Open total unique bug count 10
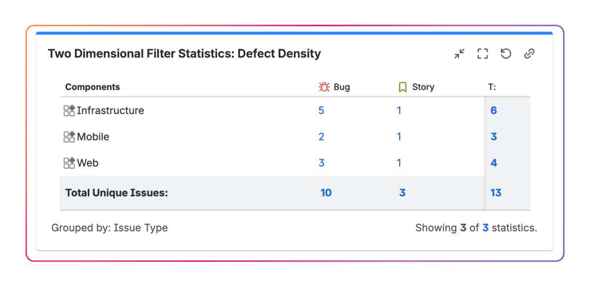The width and height of the screenshot is (593, 294). (x=326, y=193)
